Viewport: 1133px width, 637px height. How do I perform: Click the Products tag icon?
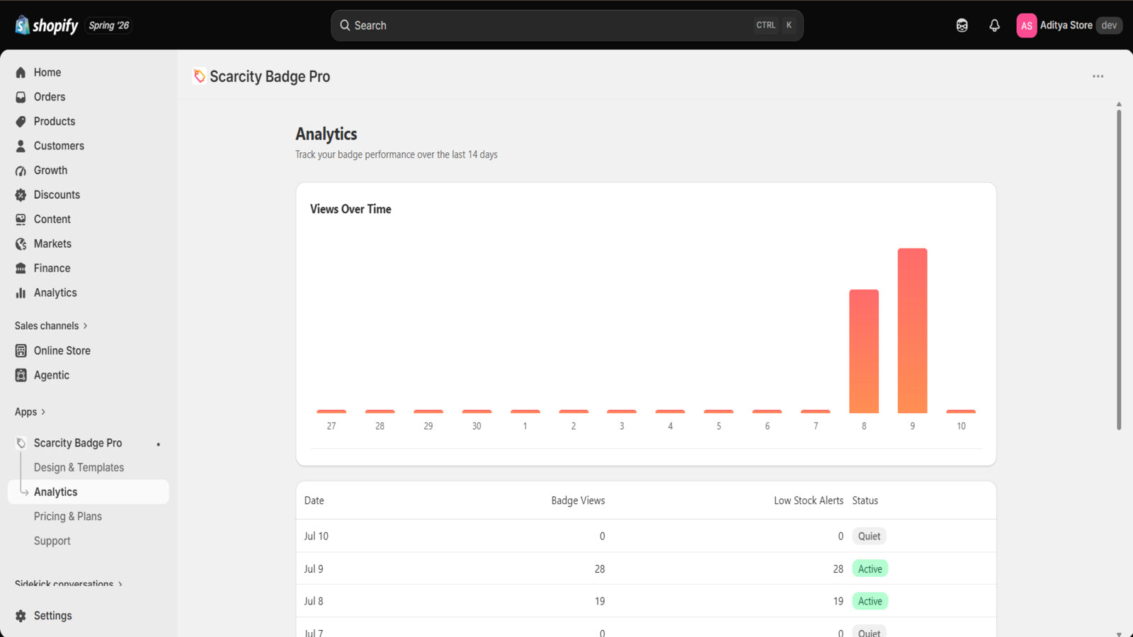pos(21,122)
